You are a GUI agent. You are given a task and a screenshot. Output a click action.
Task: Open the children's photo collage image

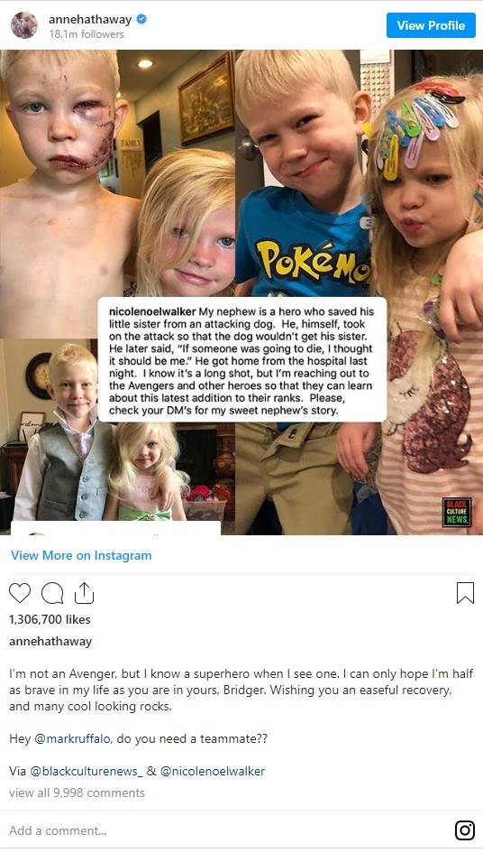pyautogui.click(x=241, y=292)
